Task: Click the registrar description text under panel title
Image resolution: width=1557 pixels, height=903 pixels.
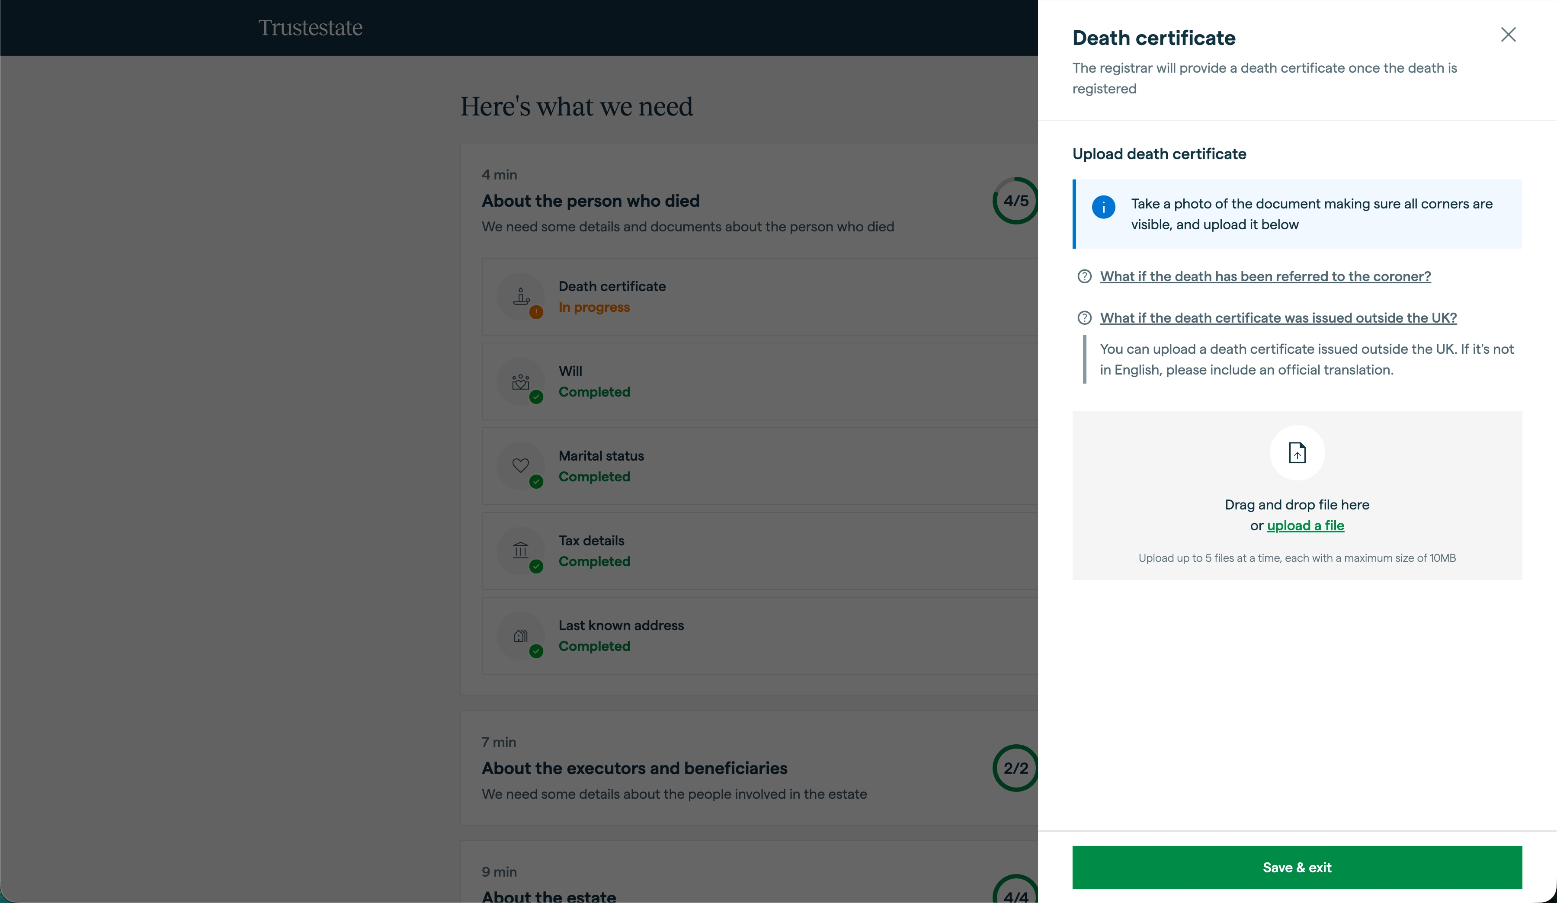Action: point(1265,78)
